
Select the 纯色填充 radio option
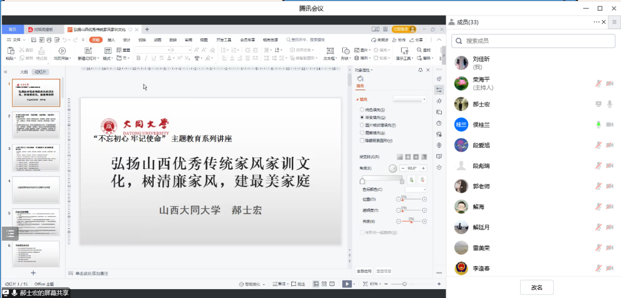pos(362,110)
